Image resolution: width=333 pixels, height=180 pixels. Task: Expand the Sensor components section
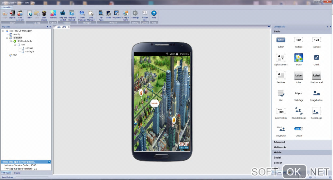tap(302, 163)
